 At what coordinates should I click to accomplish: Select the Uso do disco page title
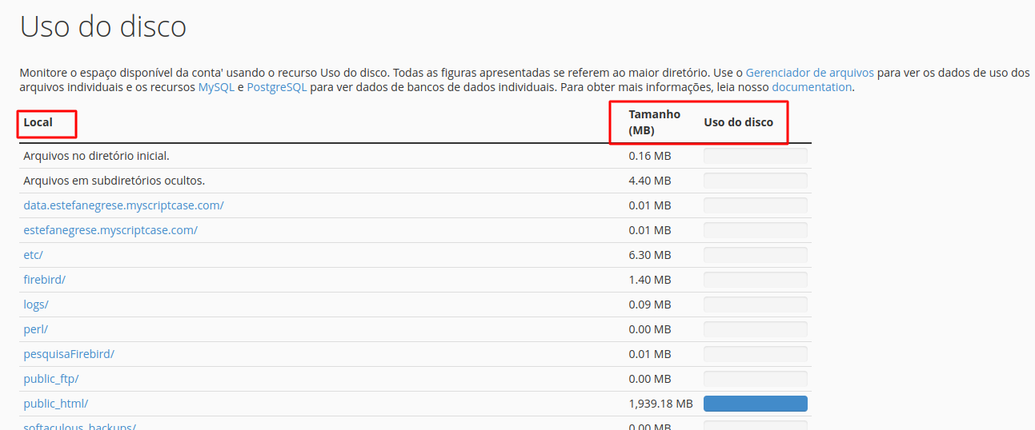tap(103, 26)
